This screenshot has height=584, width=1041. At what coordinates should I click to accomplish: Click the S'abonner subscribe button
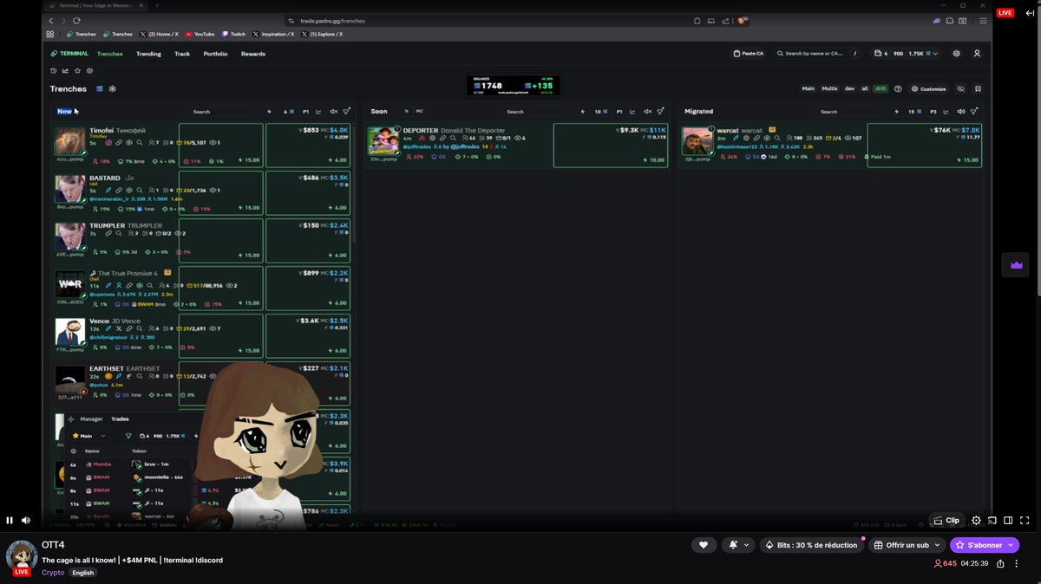(984, 545)
